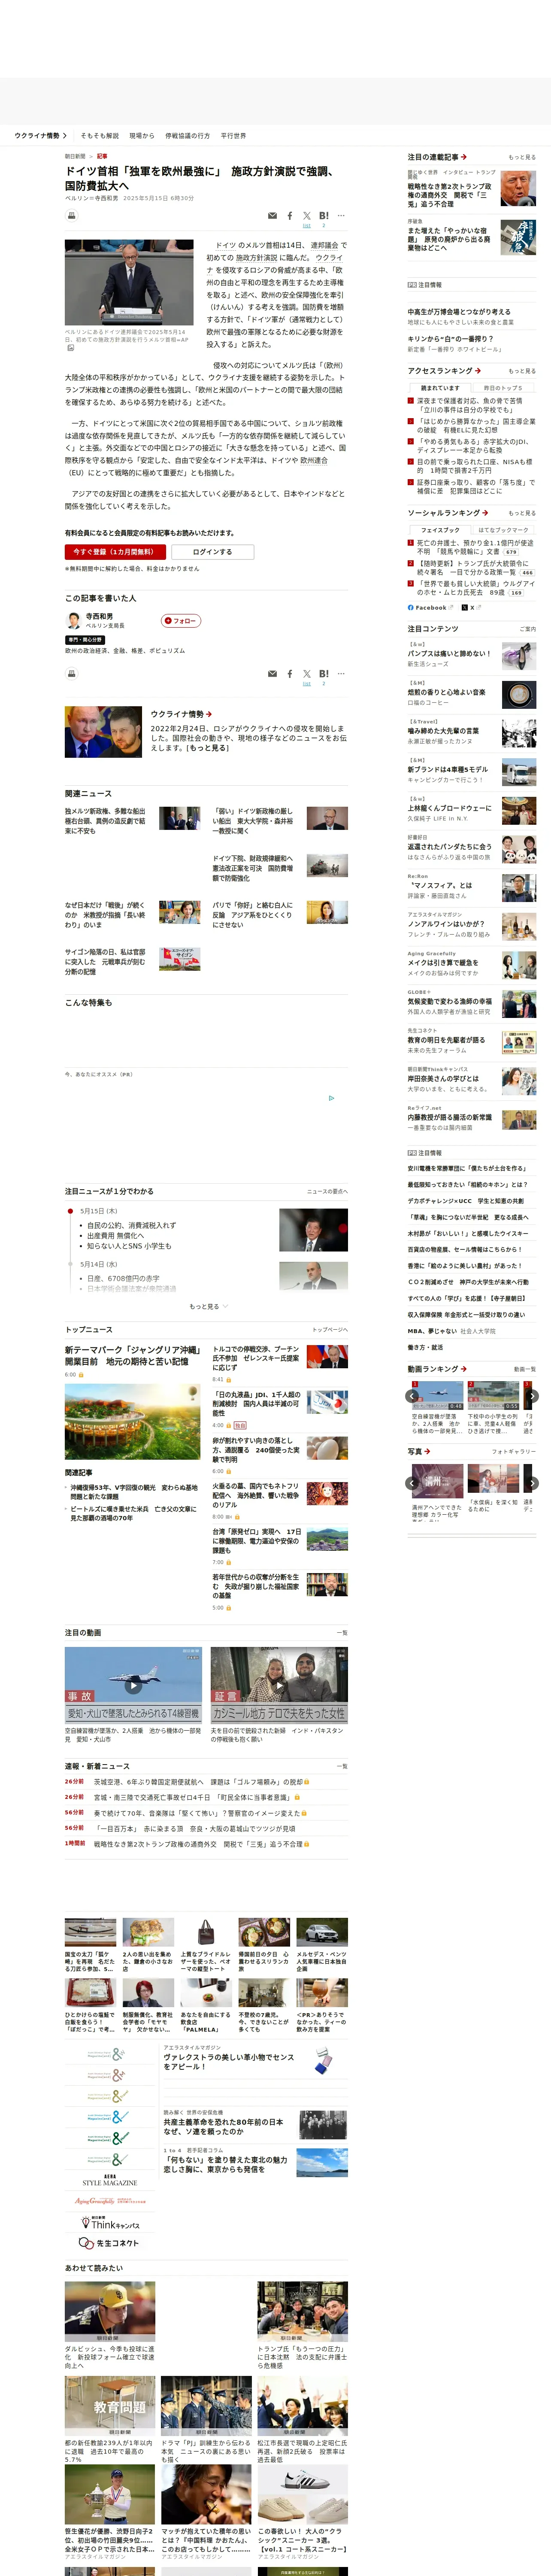The height and width of the screenshot is (2576, 551).
Task: Open the X link under social ranking
Action: click(471, 607)
